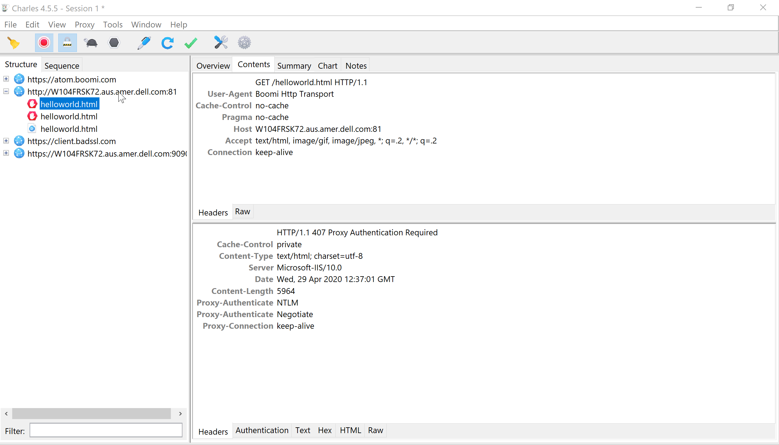View the Authentication tab of the response

click(x=261, y=430)
